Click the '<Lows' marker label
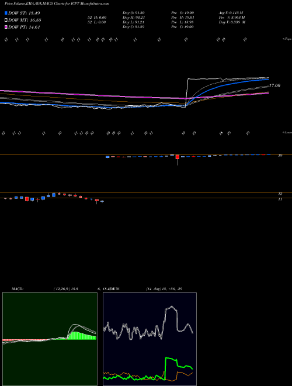Image resolution: width=292 pixels, height=386 pixels. [x=287, y=132]
